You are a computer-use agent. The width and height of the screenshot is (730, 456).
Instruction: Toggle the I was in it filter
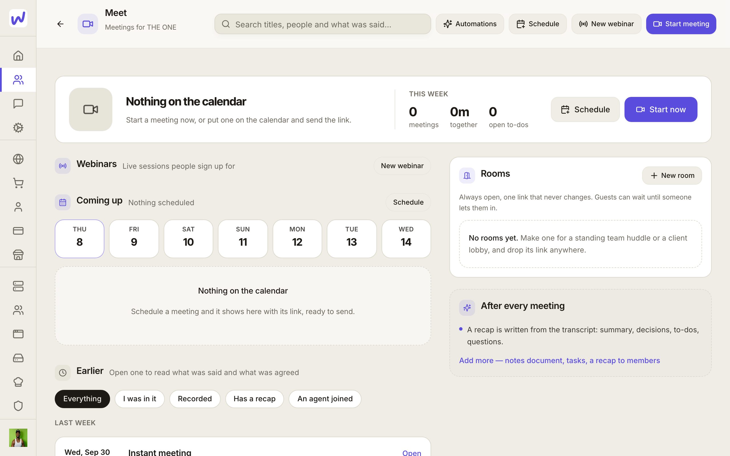click(x=140, y=399)
